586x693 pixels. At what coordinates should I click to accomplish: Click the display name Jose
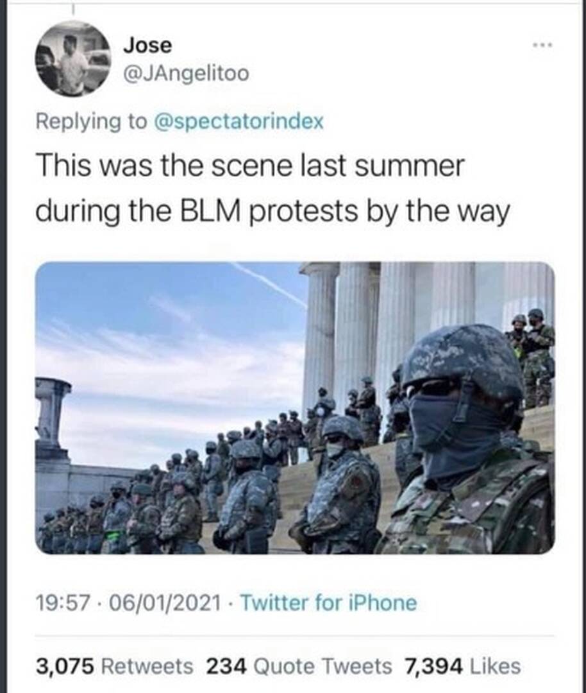(x=147, y=46)
